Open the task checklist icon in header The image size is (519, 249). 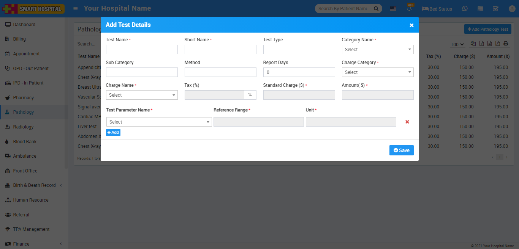[x=495, y=9]
